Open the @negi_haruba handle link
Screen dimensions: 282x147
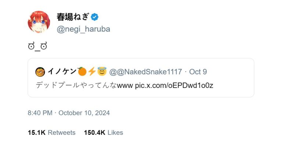[83, 29]
